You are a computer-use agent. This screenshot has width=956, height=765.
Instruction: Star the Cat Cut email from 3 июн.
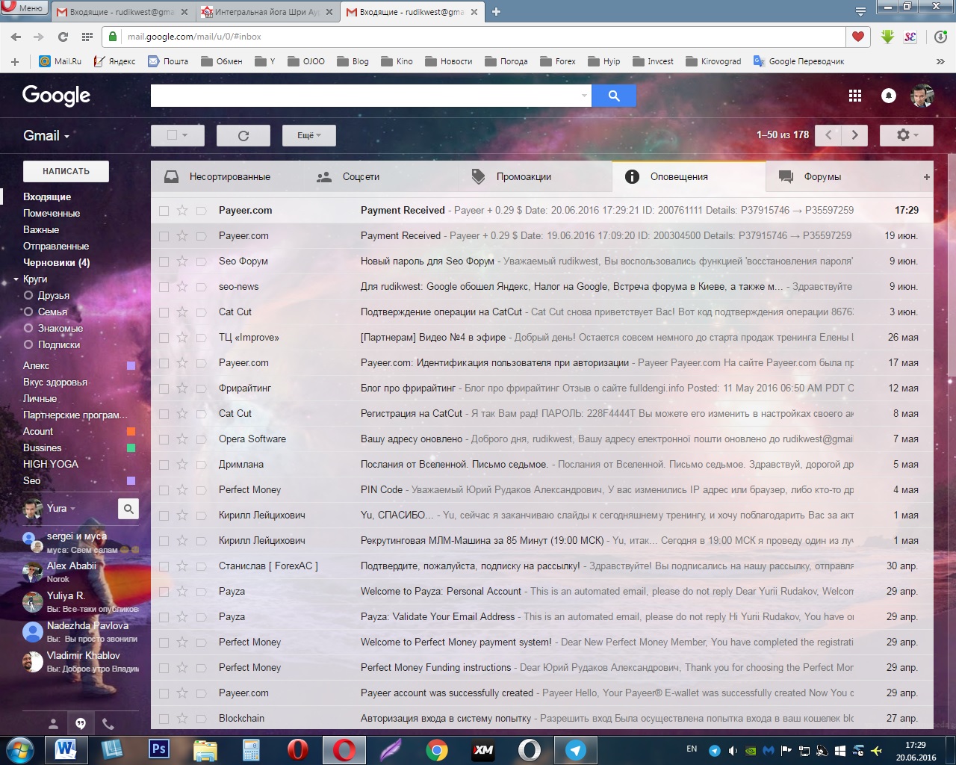click(x=182, y=312)
